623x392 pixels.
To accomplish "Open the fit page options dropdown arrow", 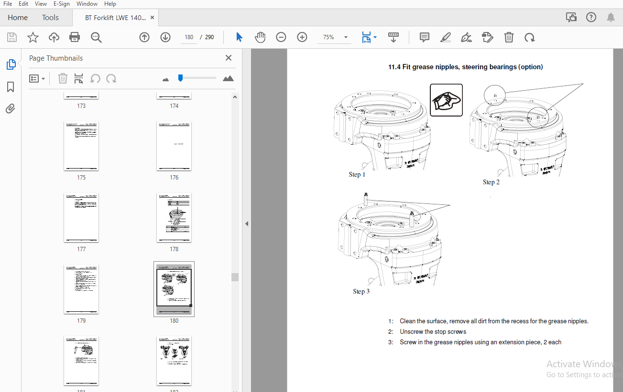I will pyautogui.click(x=375, y=37).
